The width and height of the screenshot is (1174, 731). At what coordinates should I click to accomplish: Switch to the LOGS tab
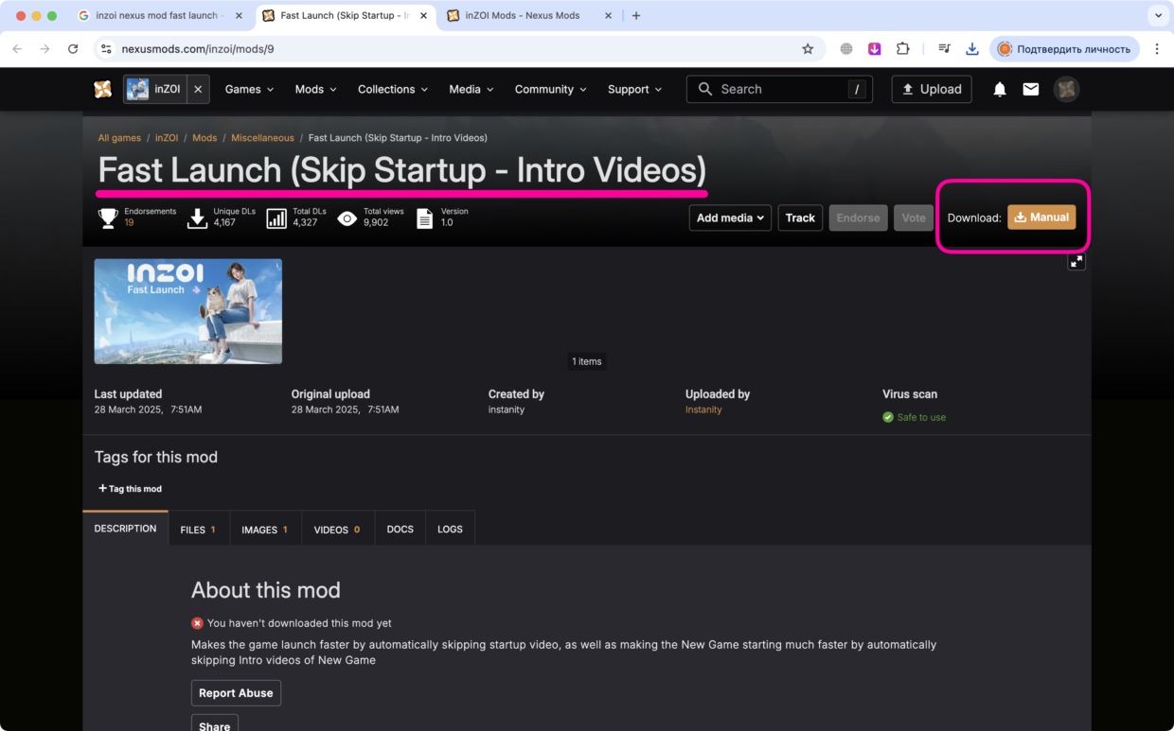click(x=450, y=530)
